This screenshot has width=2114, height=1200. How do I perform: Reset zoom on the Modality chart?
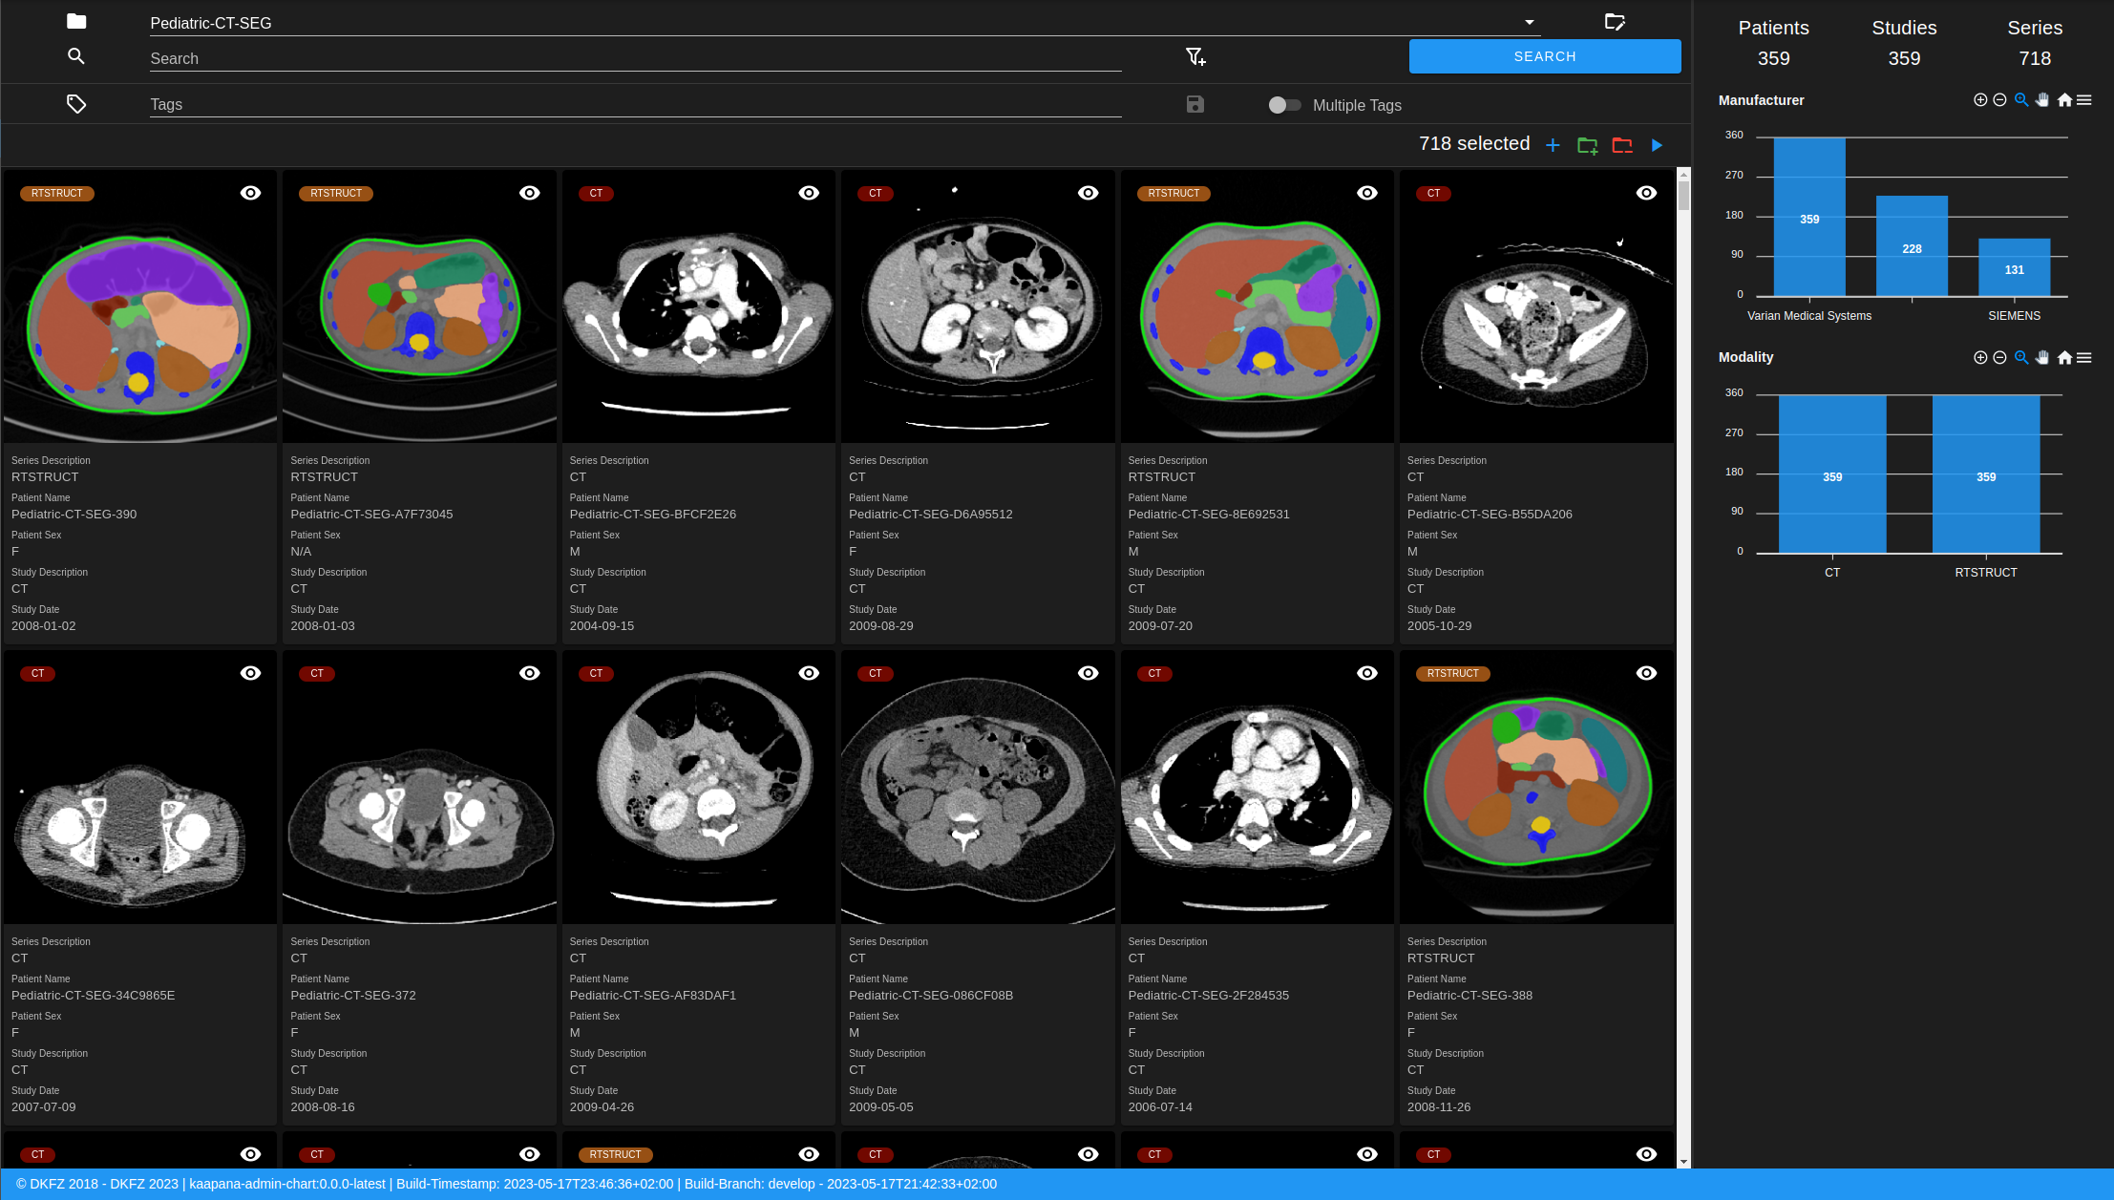click(x=2064, y=358)
